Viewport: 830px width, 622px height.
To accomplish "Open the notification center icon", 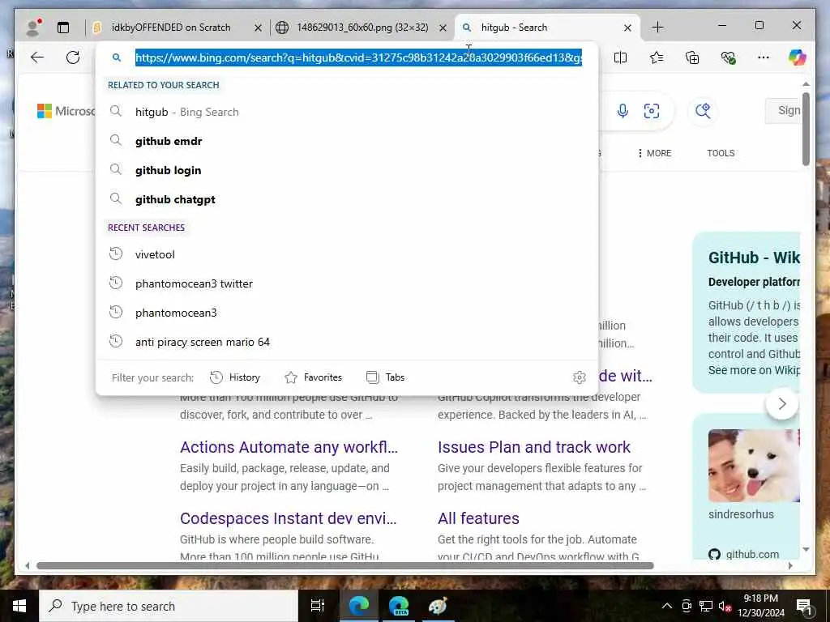I will 804,606.
